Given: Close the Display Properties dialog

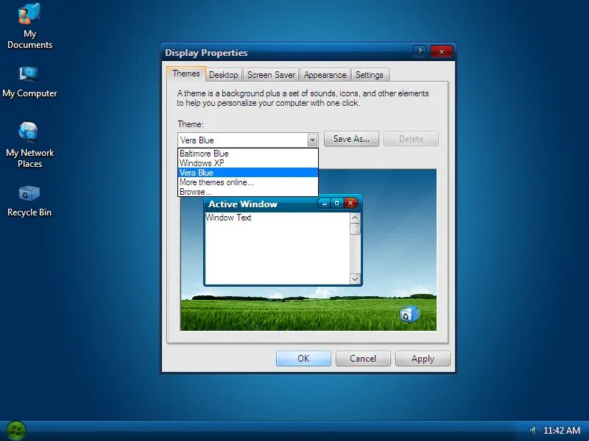Looking at the screenshot, I should [441, 51].
